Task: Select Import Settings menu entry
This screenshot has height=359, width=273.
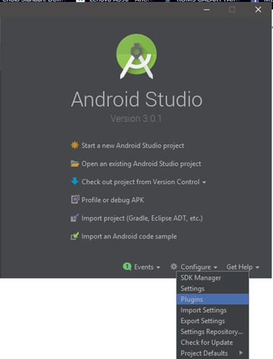Action: pos(212,310)
